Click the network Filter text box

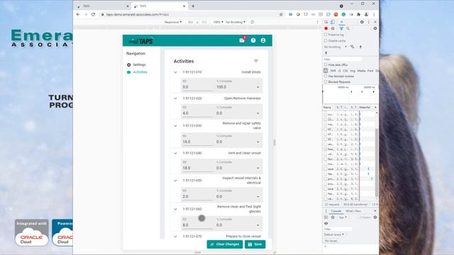click(343, 59)
